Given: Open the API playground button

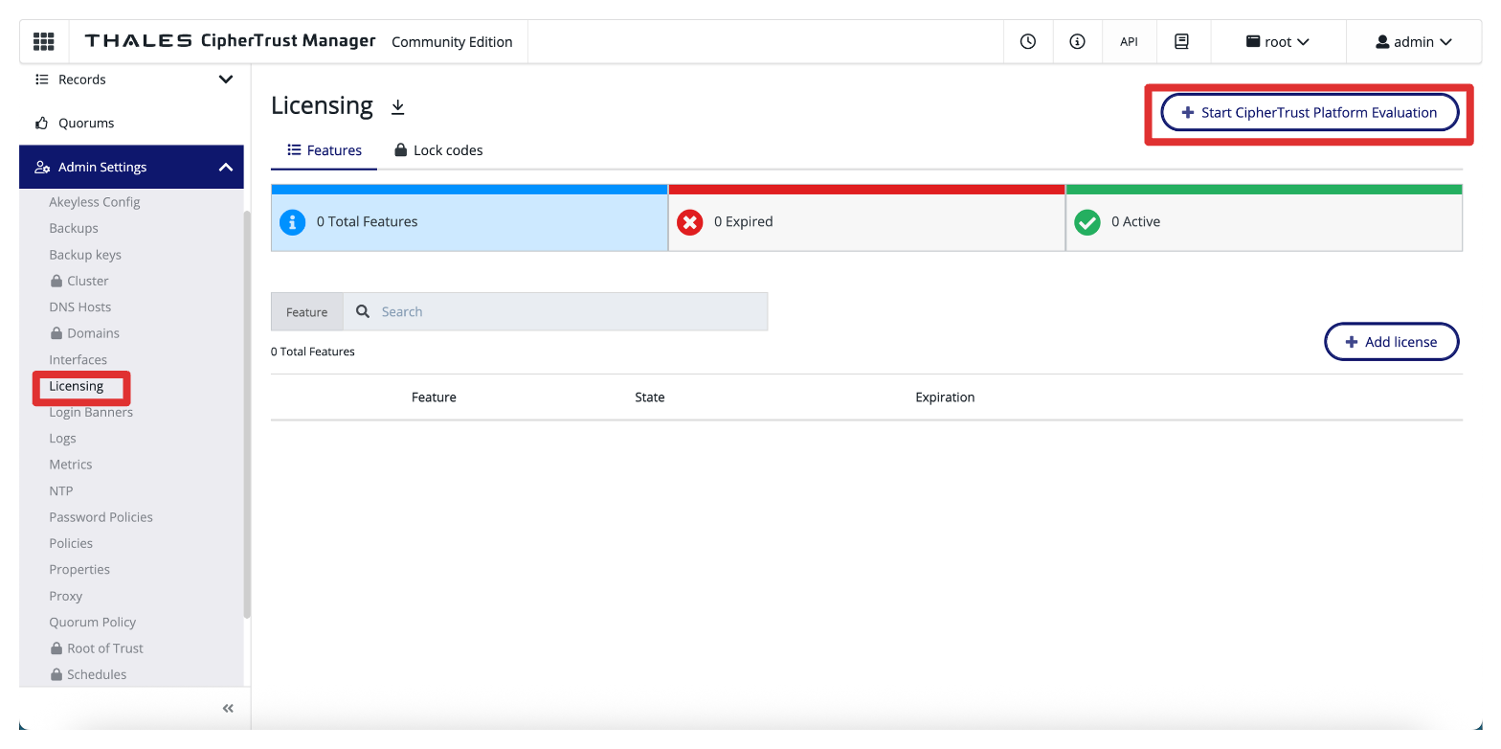Looking at the screenshot, I should tap(1129, 42).
